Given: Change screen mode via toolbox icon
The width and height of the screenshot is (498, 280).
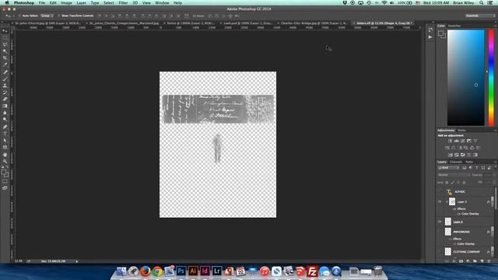Looking at the screenshot, I should [x=5, y=188].
